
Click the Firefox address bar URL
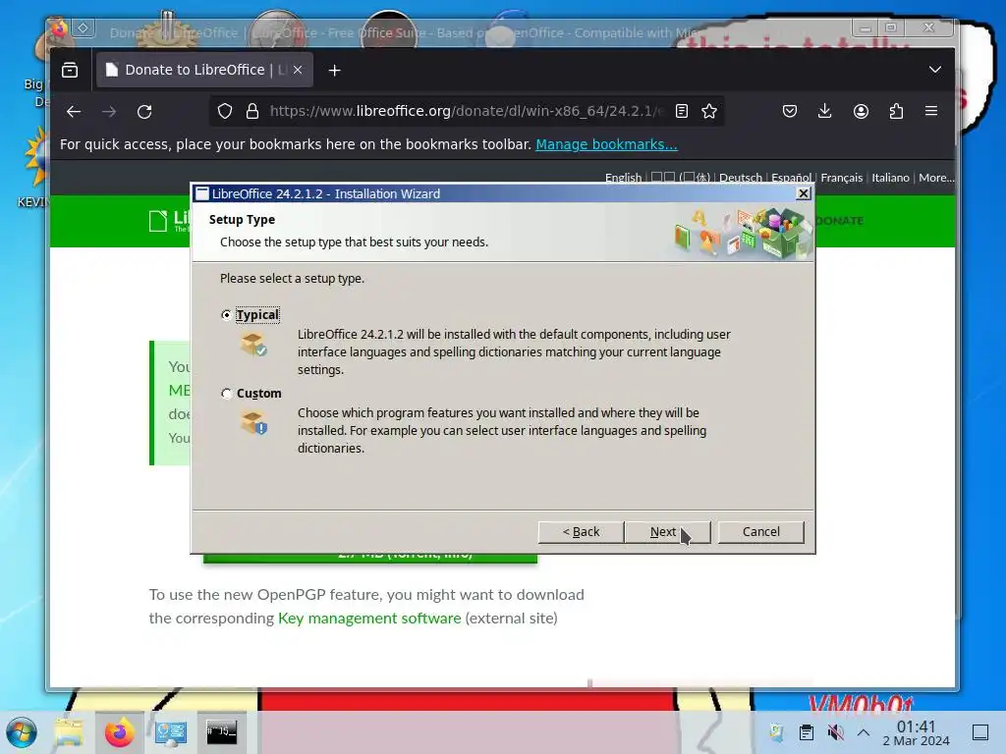point(467,111)
